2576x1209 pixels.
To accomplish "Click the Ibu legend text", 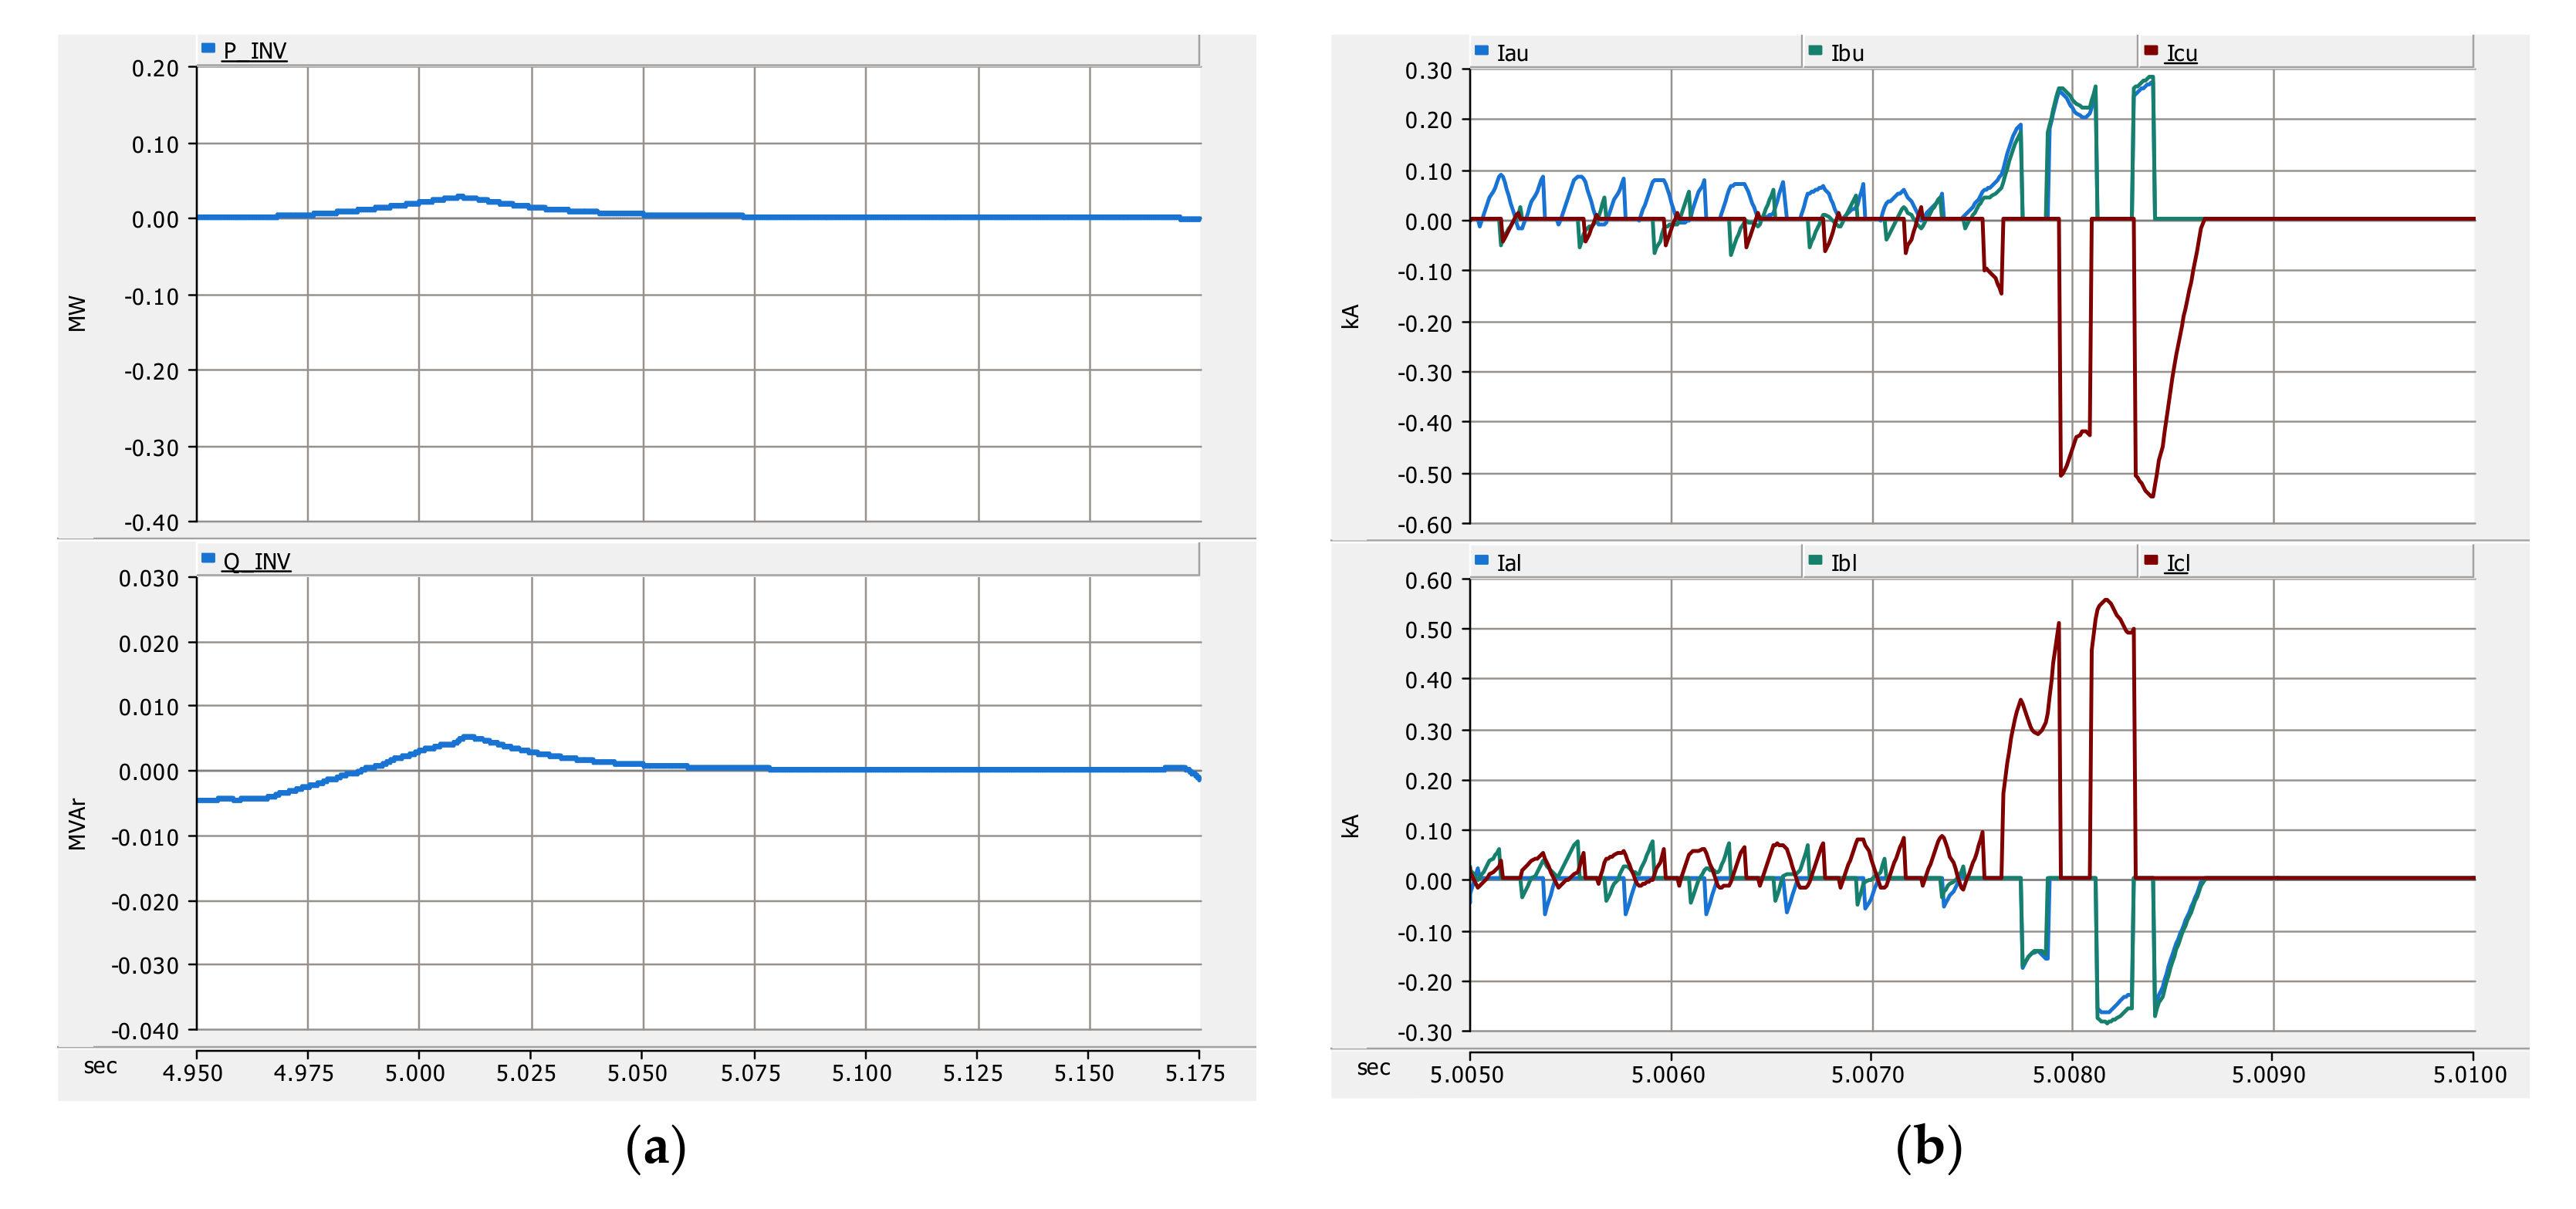I will [1847, 53].
